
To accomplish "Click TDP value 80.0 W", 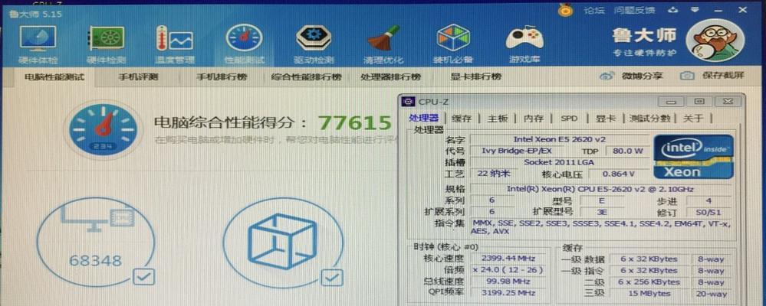I will click(627, 151).
